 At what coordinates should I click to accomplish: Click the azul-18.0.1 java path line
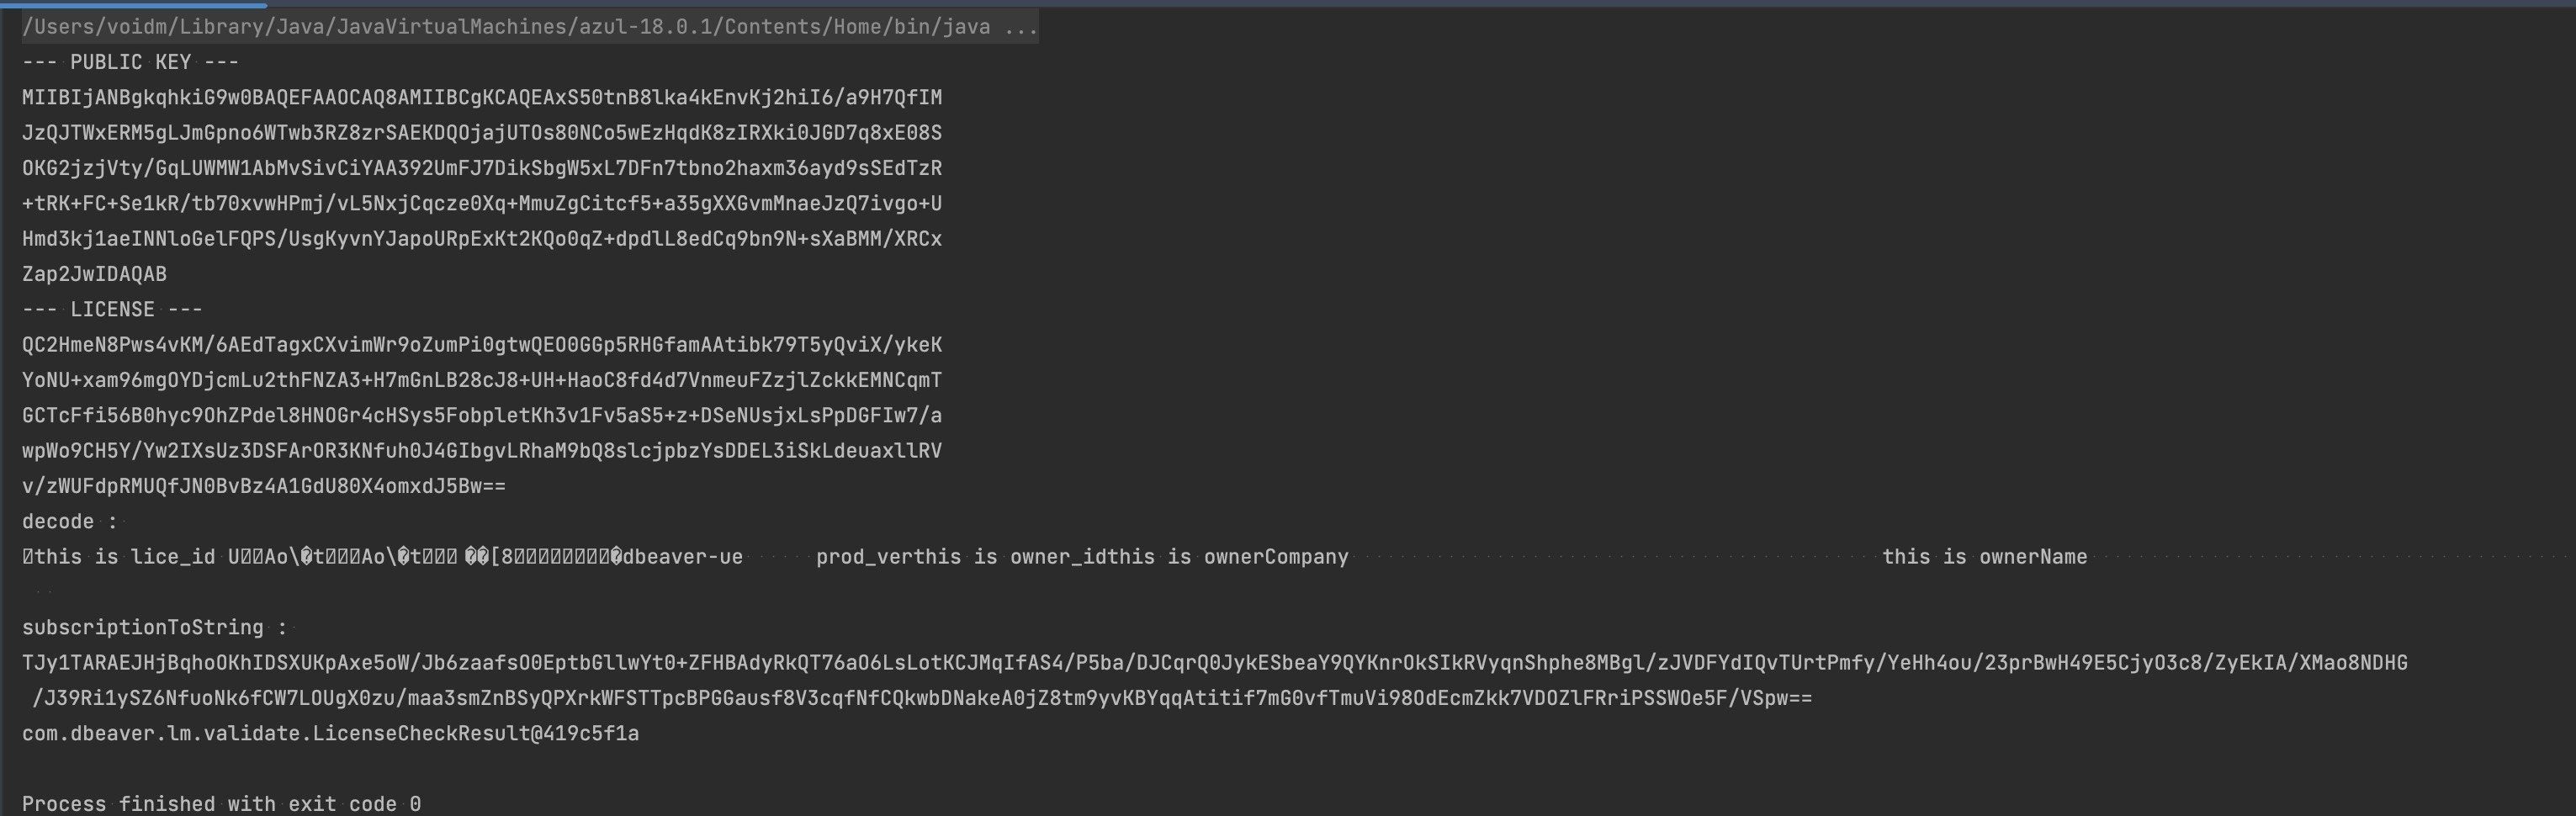click(530, 27)
